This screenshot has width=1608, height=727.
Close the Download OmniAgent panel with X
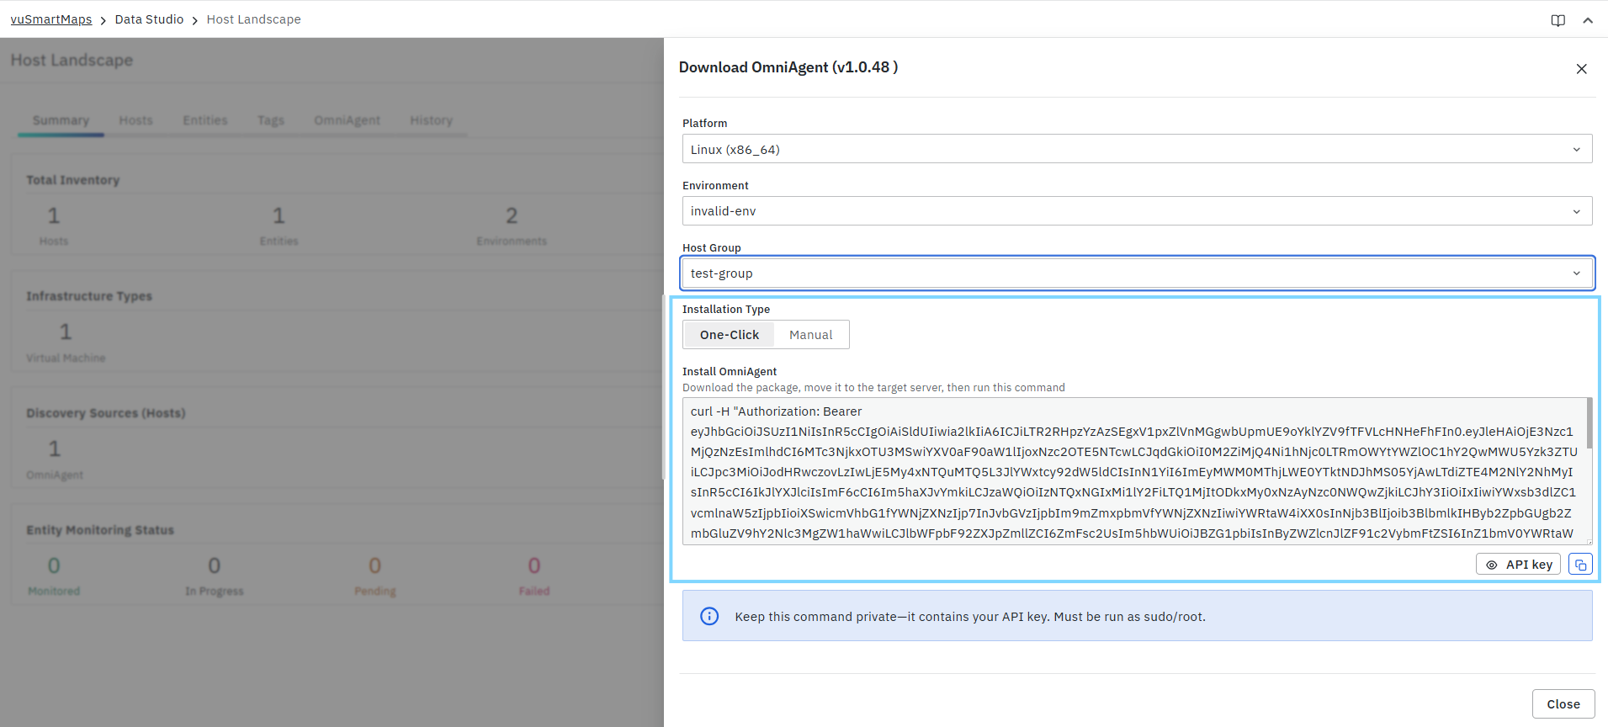click(1581, 69)
